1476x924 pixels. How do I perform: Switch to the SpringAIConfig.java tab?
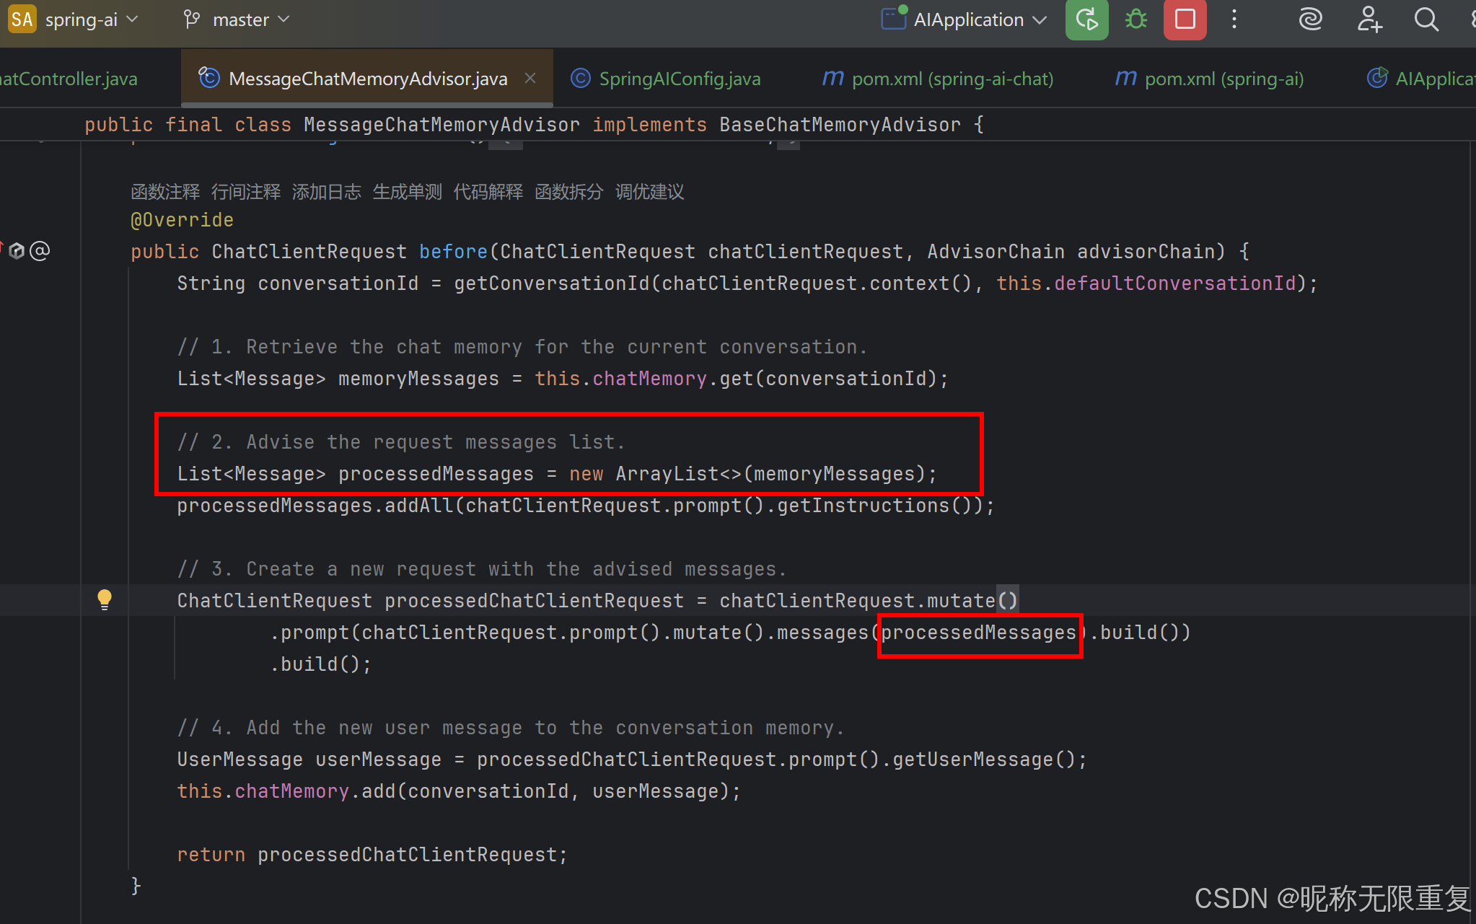click(x=677, y=78)
